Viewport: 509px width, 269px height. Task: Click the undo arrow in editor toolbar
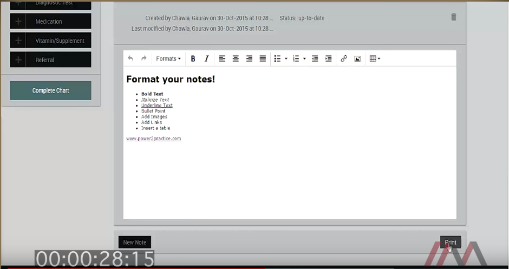pyautogui.click(x=130, y=58)
